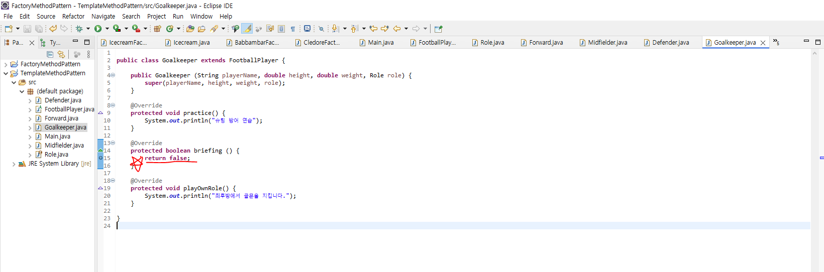Click the Undo arrow in the toolbar

coord(53,29)
